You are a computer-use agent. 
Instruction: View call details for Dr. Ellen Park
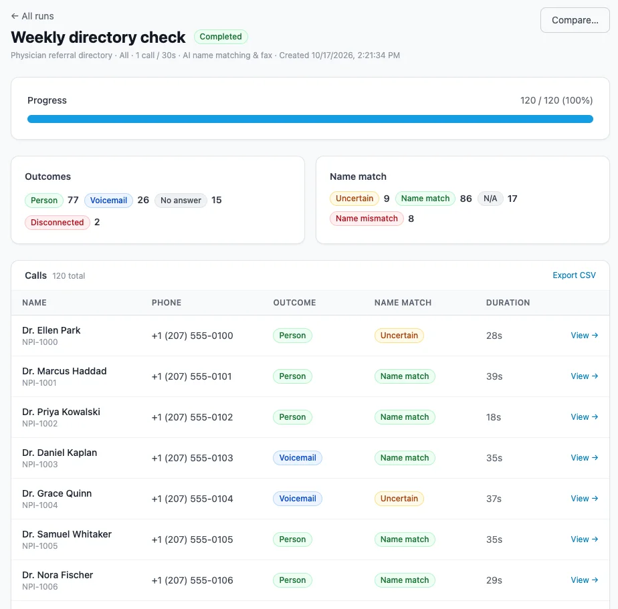585,336
